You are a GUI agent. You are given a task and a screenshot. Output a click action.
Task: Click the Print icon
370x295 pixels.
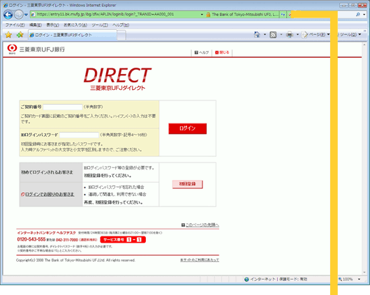coord(290,35)
